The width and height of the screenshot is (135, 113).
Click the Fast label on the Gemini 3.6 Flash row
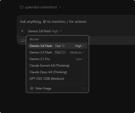58,46
